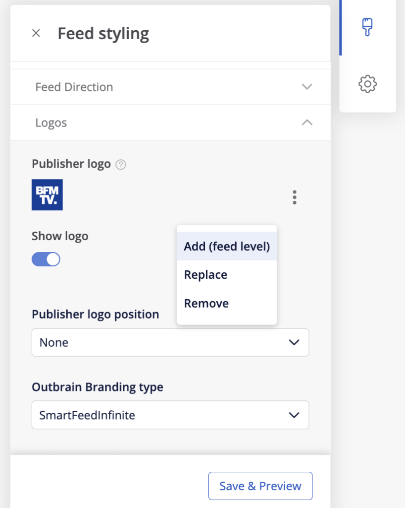Click the Feed Direction section label

(x=74, y=87)
